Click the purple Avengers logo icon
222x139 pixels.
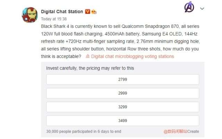189,8
